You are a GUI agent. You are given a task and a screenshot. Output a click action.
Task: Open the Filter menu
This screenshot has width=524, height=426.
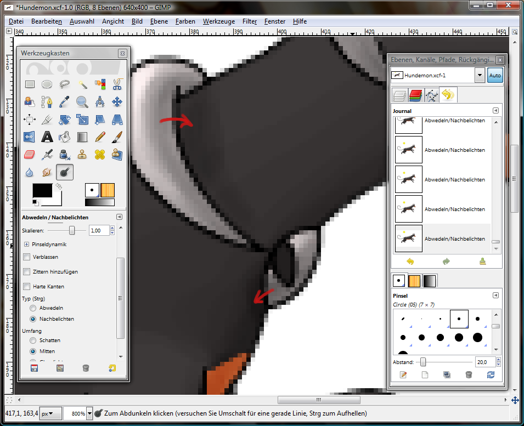coord(250,21)
